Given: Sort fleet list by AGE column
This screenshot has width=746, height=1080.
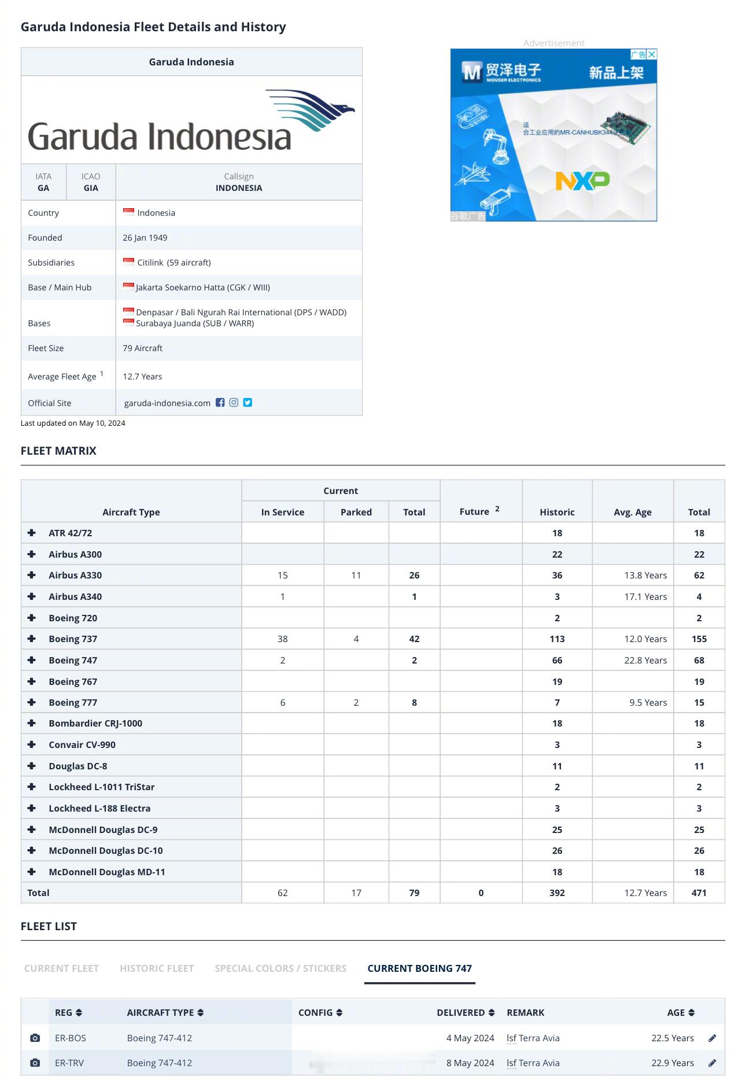Looking at the screenshot, I should [x=681, y=1012].
